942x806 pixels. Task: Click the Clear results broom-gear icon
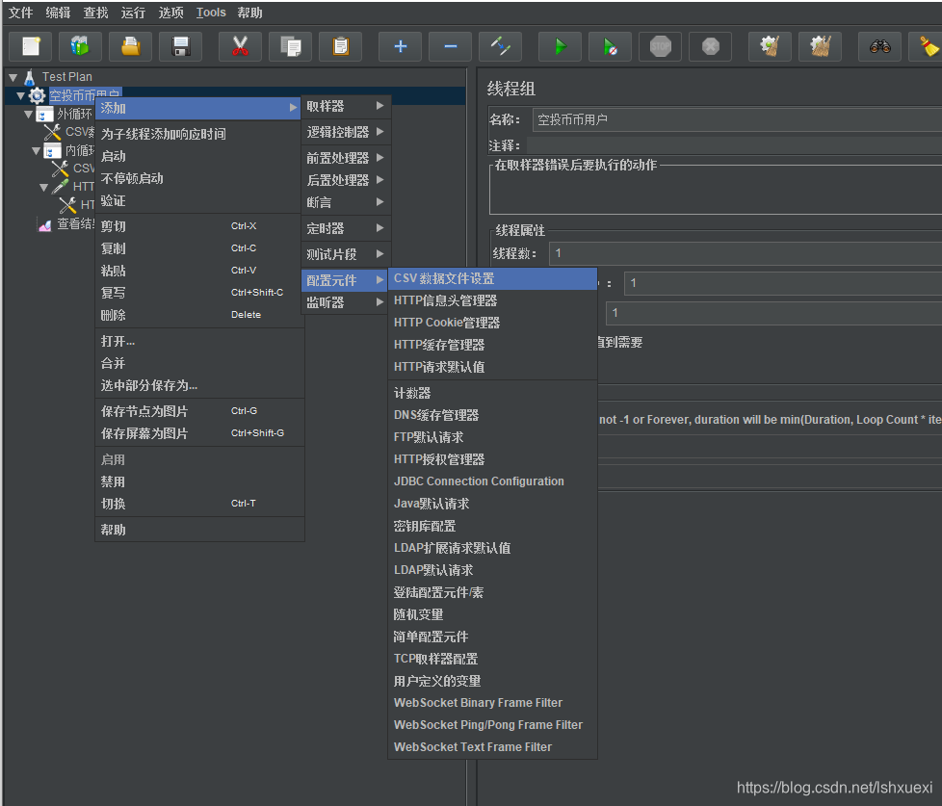pyautogui.click(x=770, y=46)
